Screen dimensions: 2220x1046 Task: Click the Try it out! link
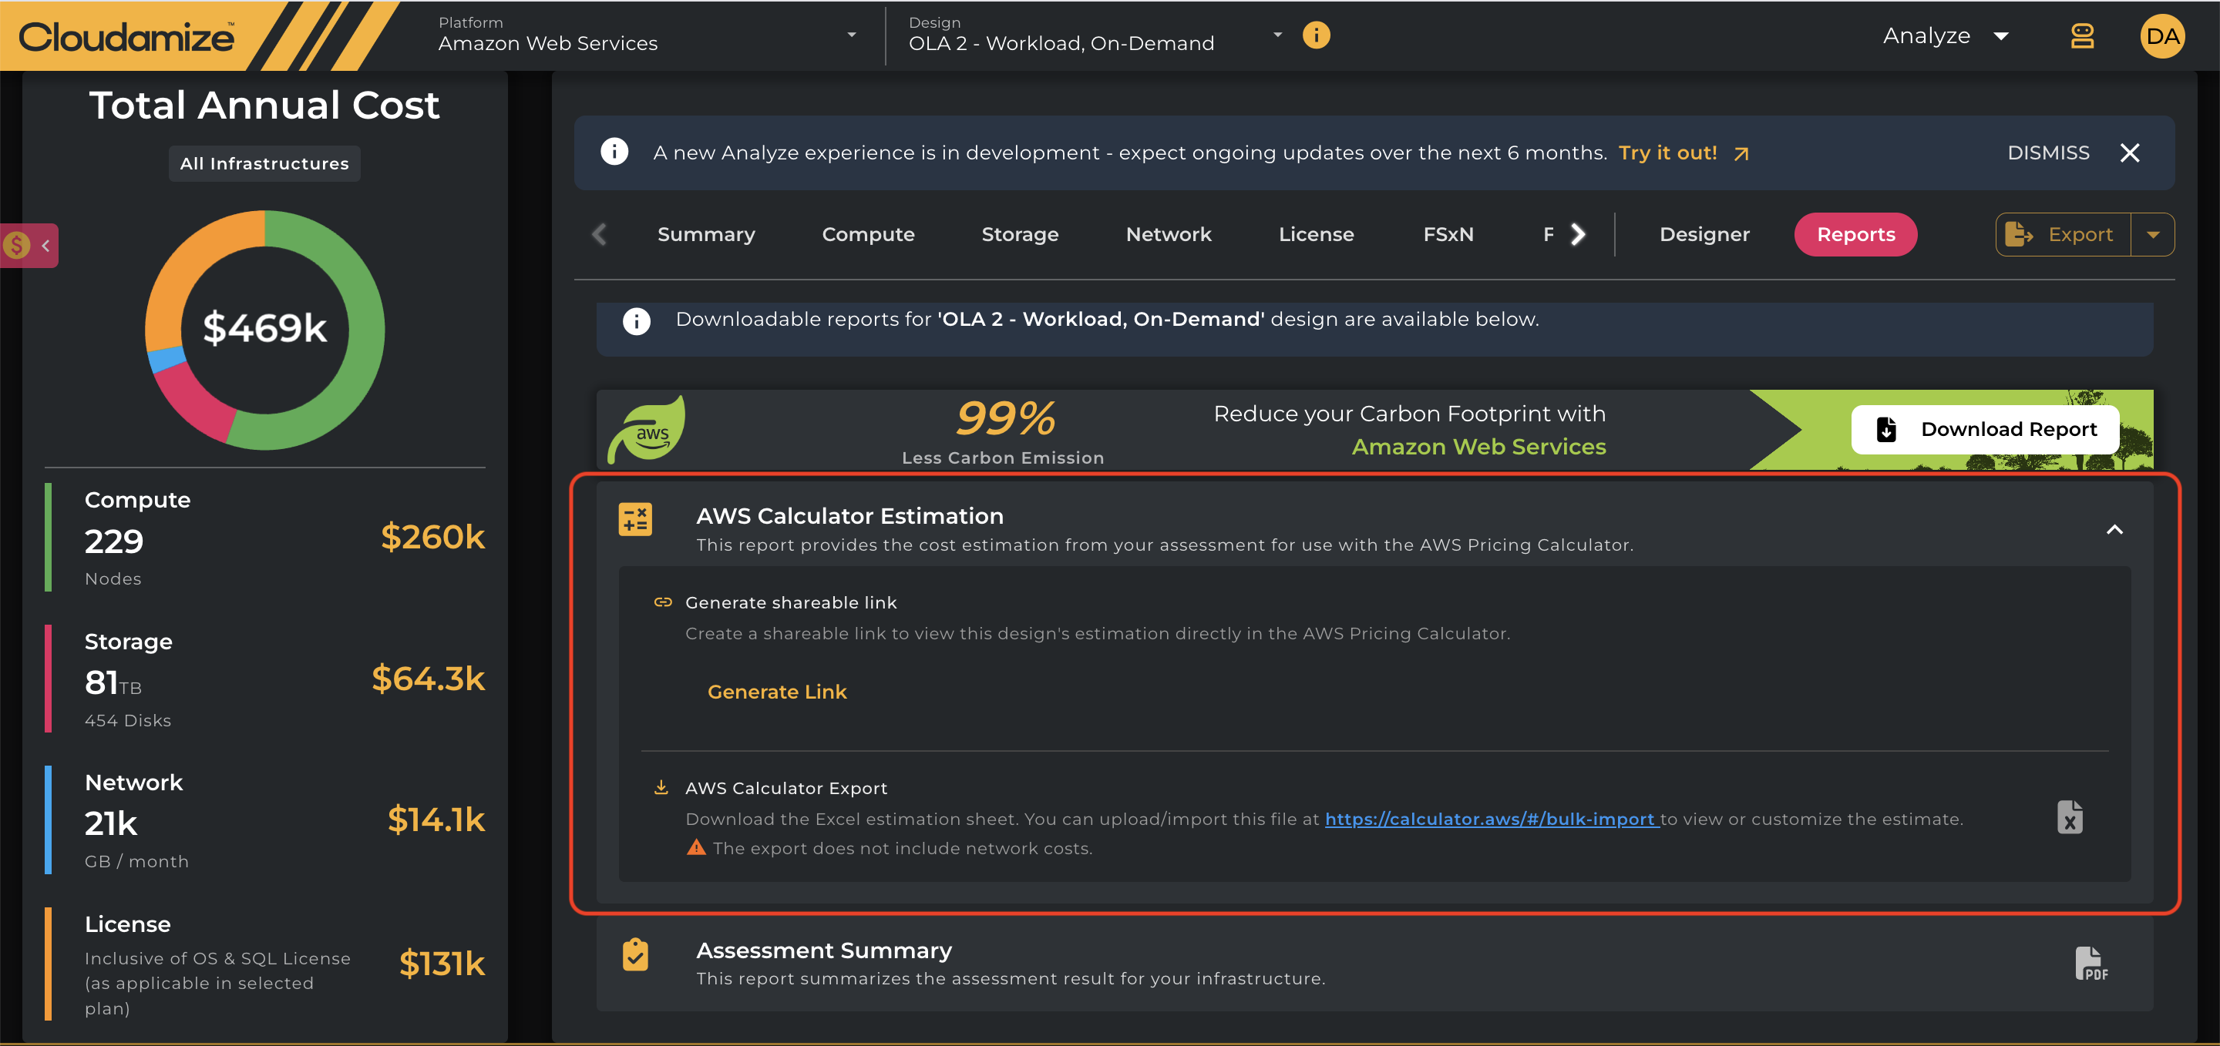click(x=1667, y=153)
